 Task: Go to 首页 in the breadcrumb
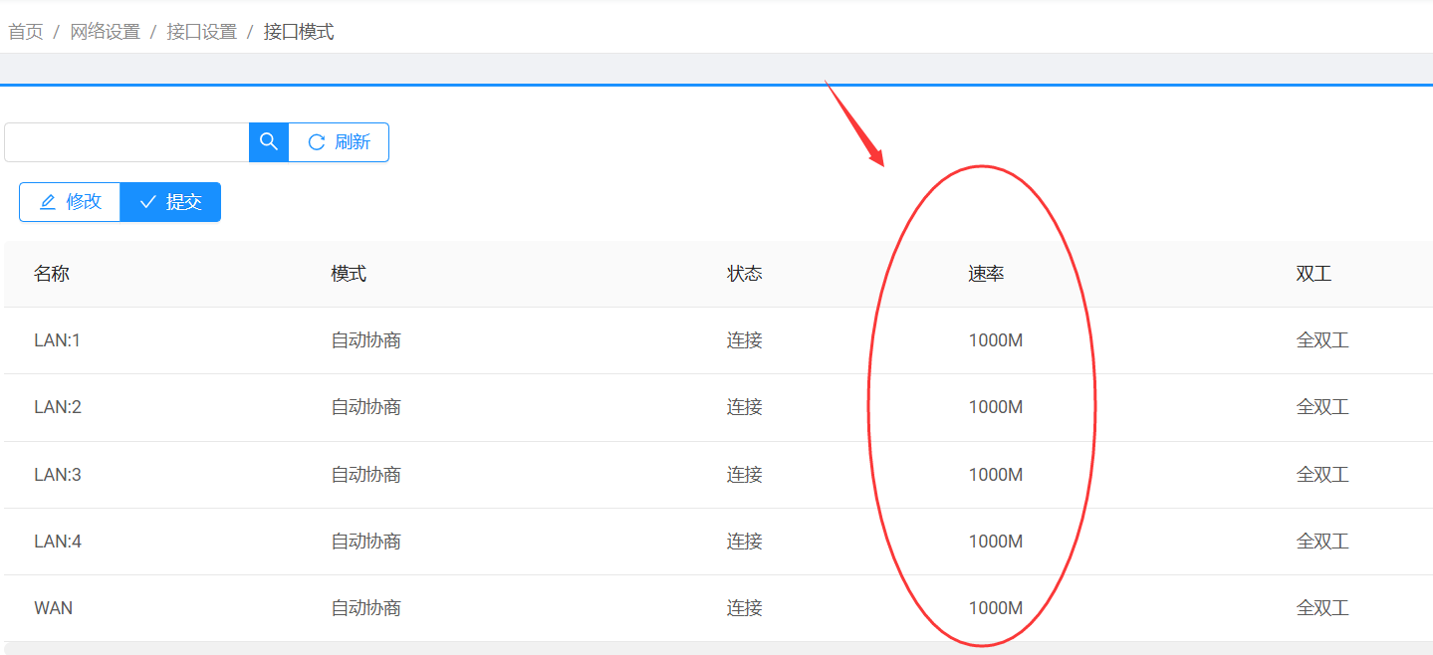tap(26, 32)
